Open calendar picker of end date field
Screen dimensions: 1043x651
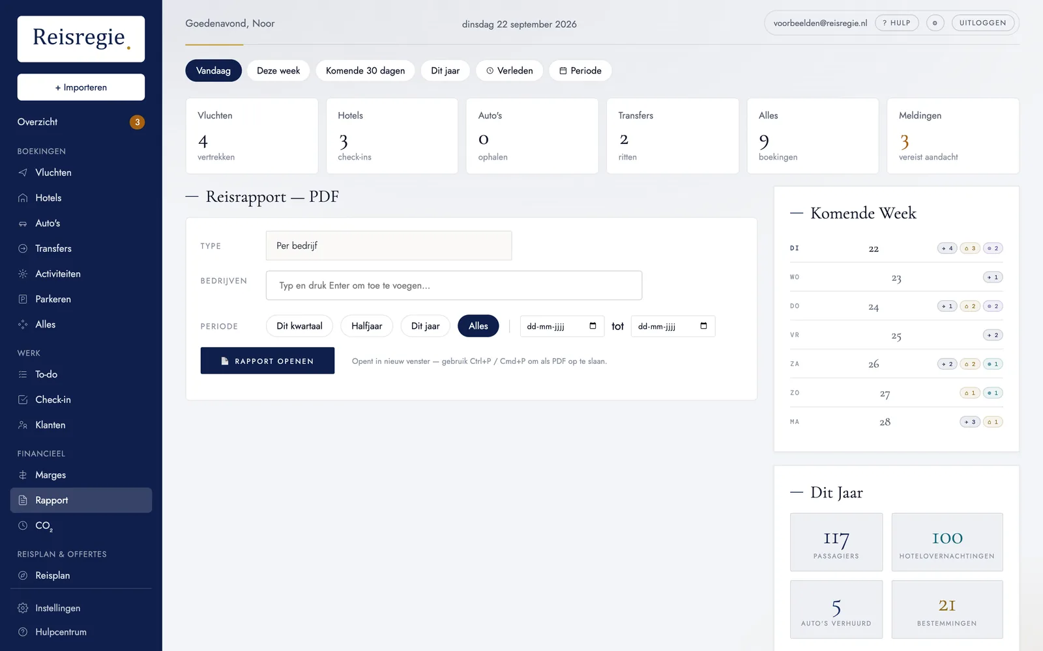tap(703, 326)
